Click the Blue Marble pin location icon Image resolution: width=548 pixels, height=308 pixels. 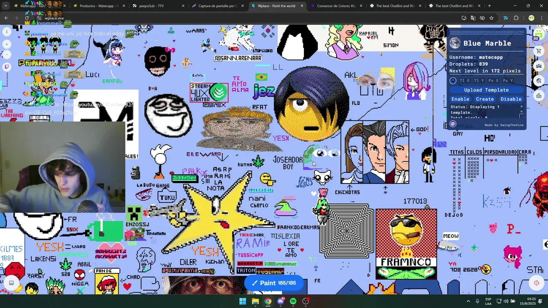point(453,80)
